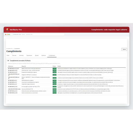Click Cumple badge for Envío de registros row

(x=54, y=87)
